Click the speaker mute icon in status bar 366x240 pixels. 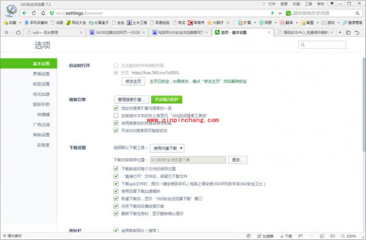333,236
